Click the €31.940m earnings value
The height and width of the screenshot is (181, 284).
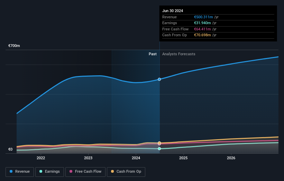click(202, 23)
